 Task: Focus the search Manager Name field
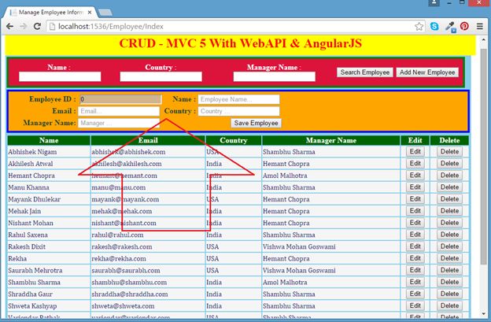(275, 76)
